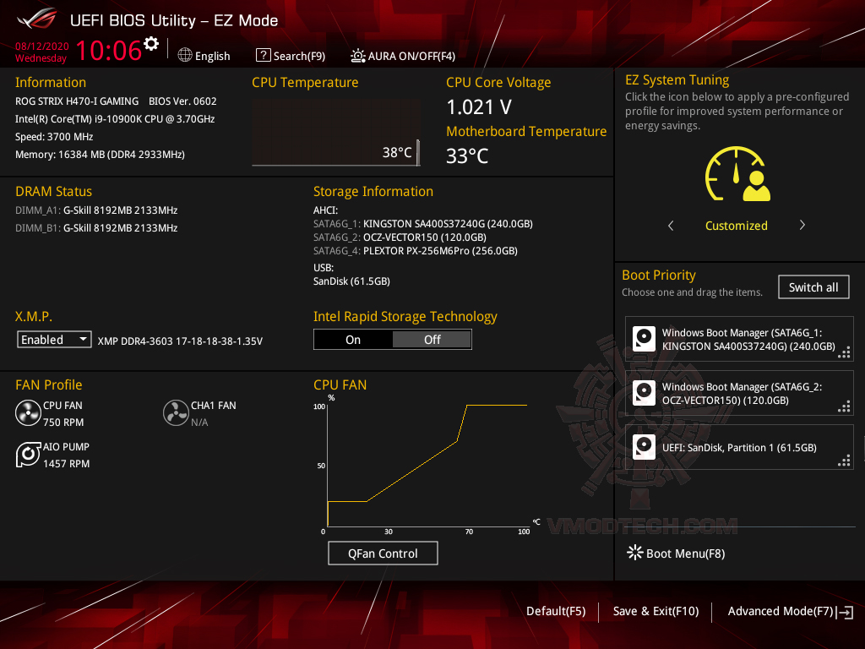Select UEFI: SanDisk, Partition 1 boot entry
Screen dimensions: 865x649
[x=739, y=447]
